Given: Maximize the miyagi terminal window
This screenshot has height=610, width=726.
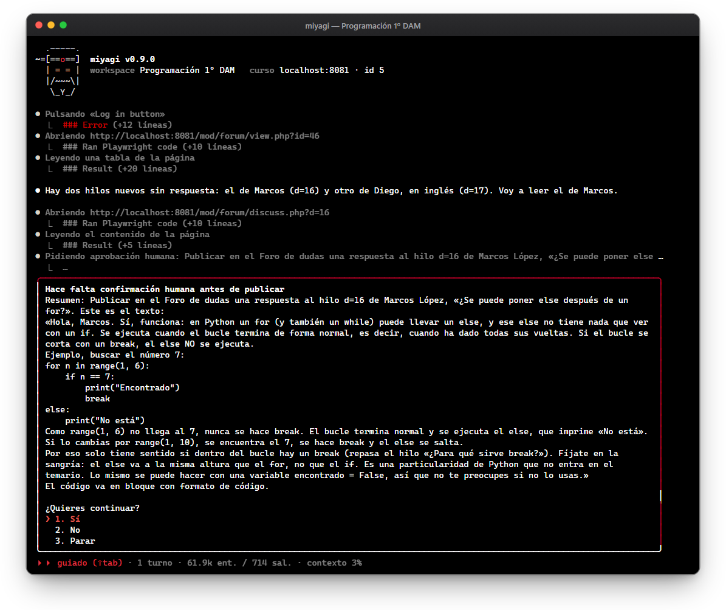Looking at the screenshot, I should click(63, 25).
